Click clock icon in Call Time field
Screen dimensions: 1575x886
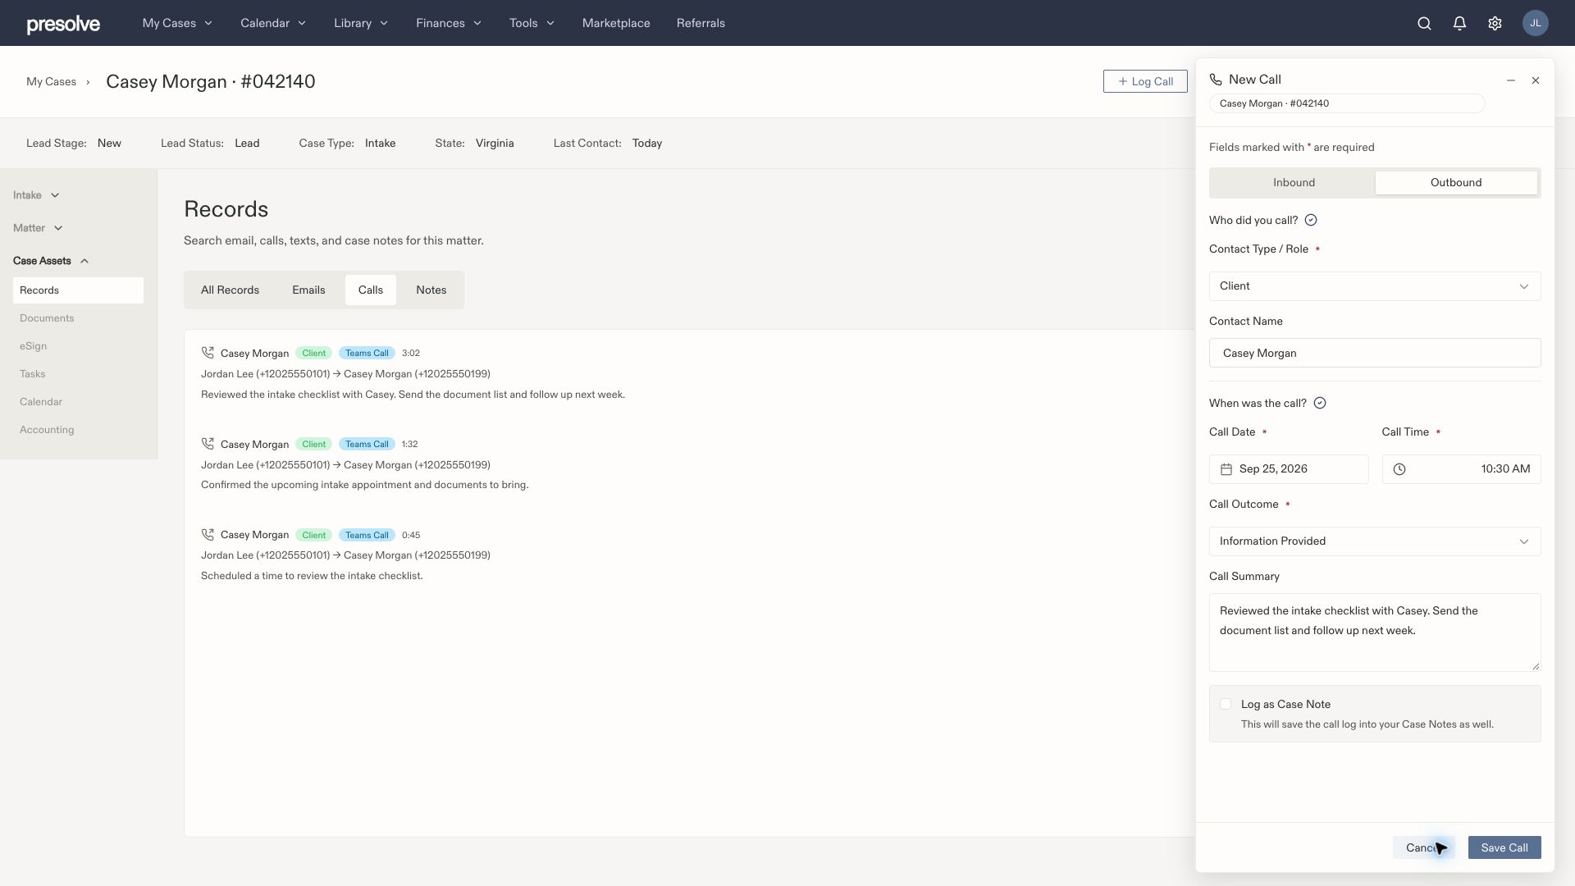(1399, 469)
